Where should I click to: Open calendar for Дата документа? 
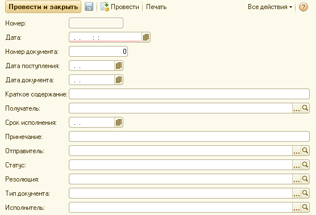coord(119,80)
